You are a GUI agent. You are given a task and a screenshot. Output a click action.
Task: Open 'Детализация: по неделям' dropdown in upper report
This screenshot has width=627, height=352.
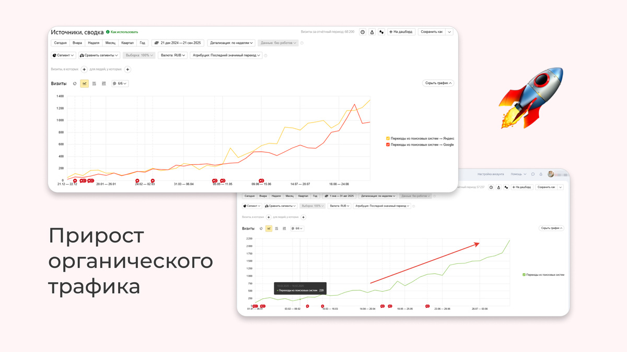pyautogui.click(x=231, y=43)
